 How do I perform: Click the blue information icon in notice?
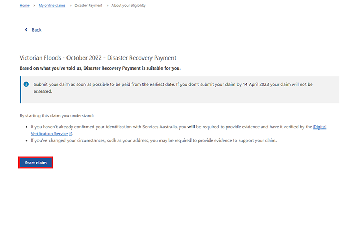[26, 84]
